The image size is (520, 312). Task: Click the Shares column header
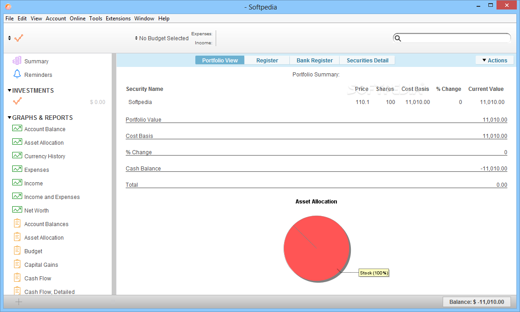[385, 89]
